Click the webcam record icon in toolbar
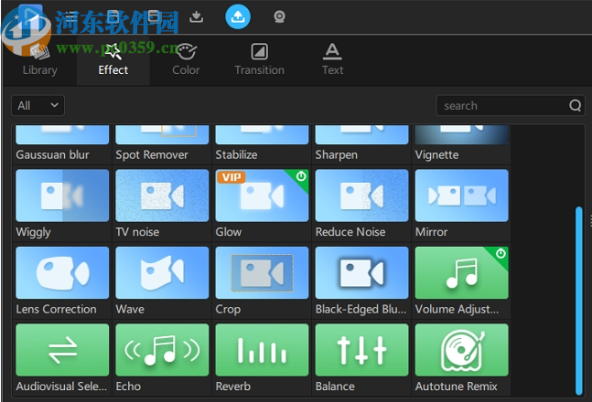This screenshot has width=592, height=402. [279, 16]
